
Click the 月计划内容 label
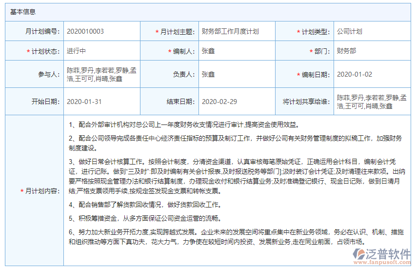41,191
